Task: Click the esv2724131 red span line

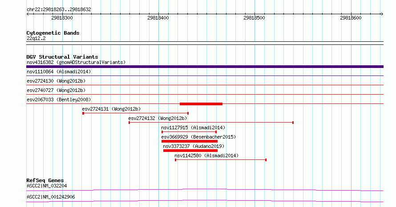Action: tap(135, 113)
